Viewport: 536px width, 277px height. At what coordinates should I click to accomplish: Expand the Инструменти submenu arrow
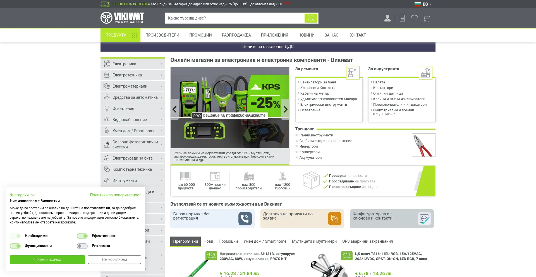161,180
